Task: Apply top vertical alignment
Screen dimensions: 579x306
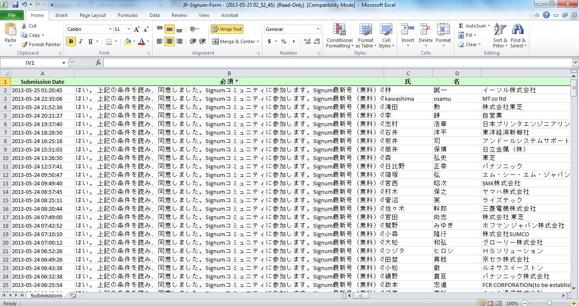Action: [160, 29]
